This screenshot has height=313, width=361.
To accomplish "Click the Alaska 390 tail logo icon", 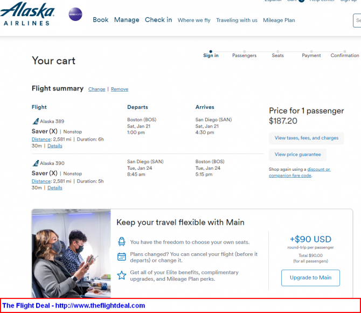I will pyautogui.click(x=36, y=163).
